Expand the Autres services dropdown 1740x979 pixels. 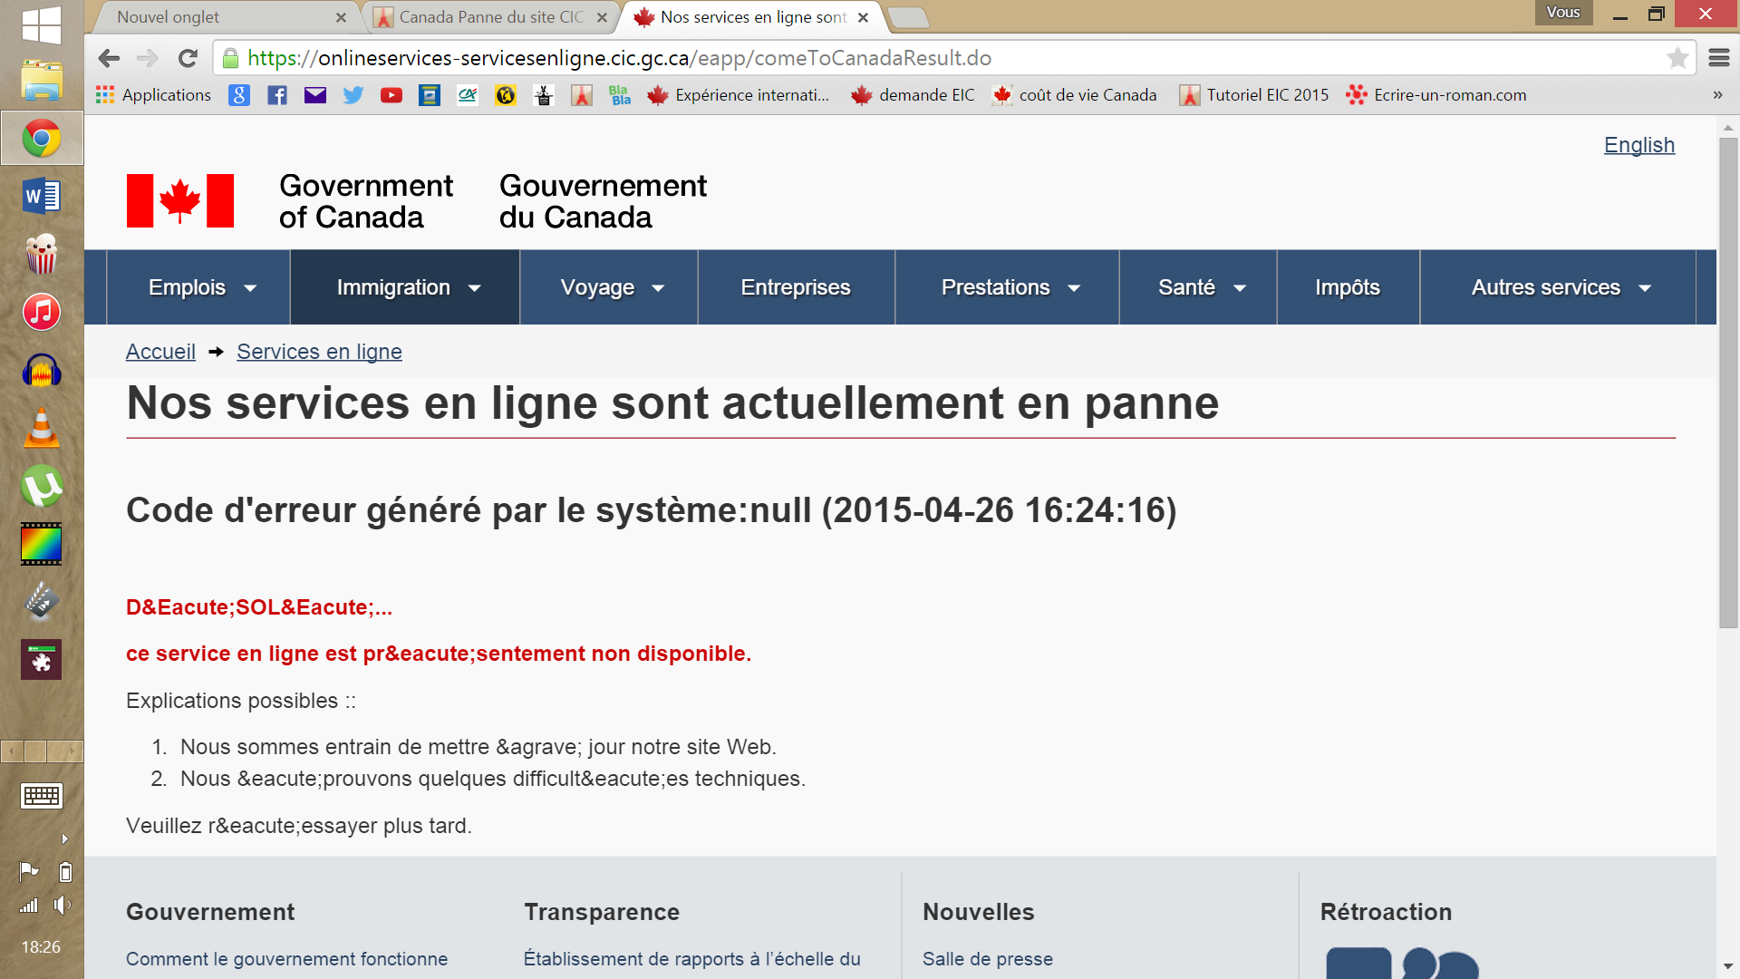(x=1559, y=287)
